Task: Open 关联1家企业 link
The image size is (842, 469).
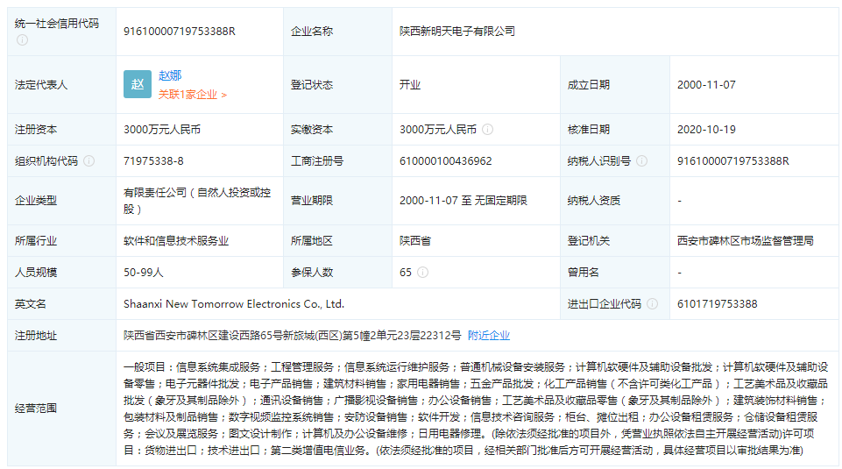Action: click(x=192, y=95)
